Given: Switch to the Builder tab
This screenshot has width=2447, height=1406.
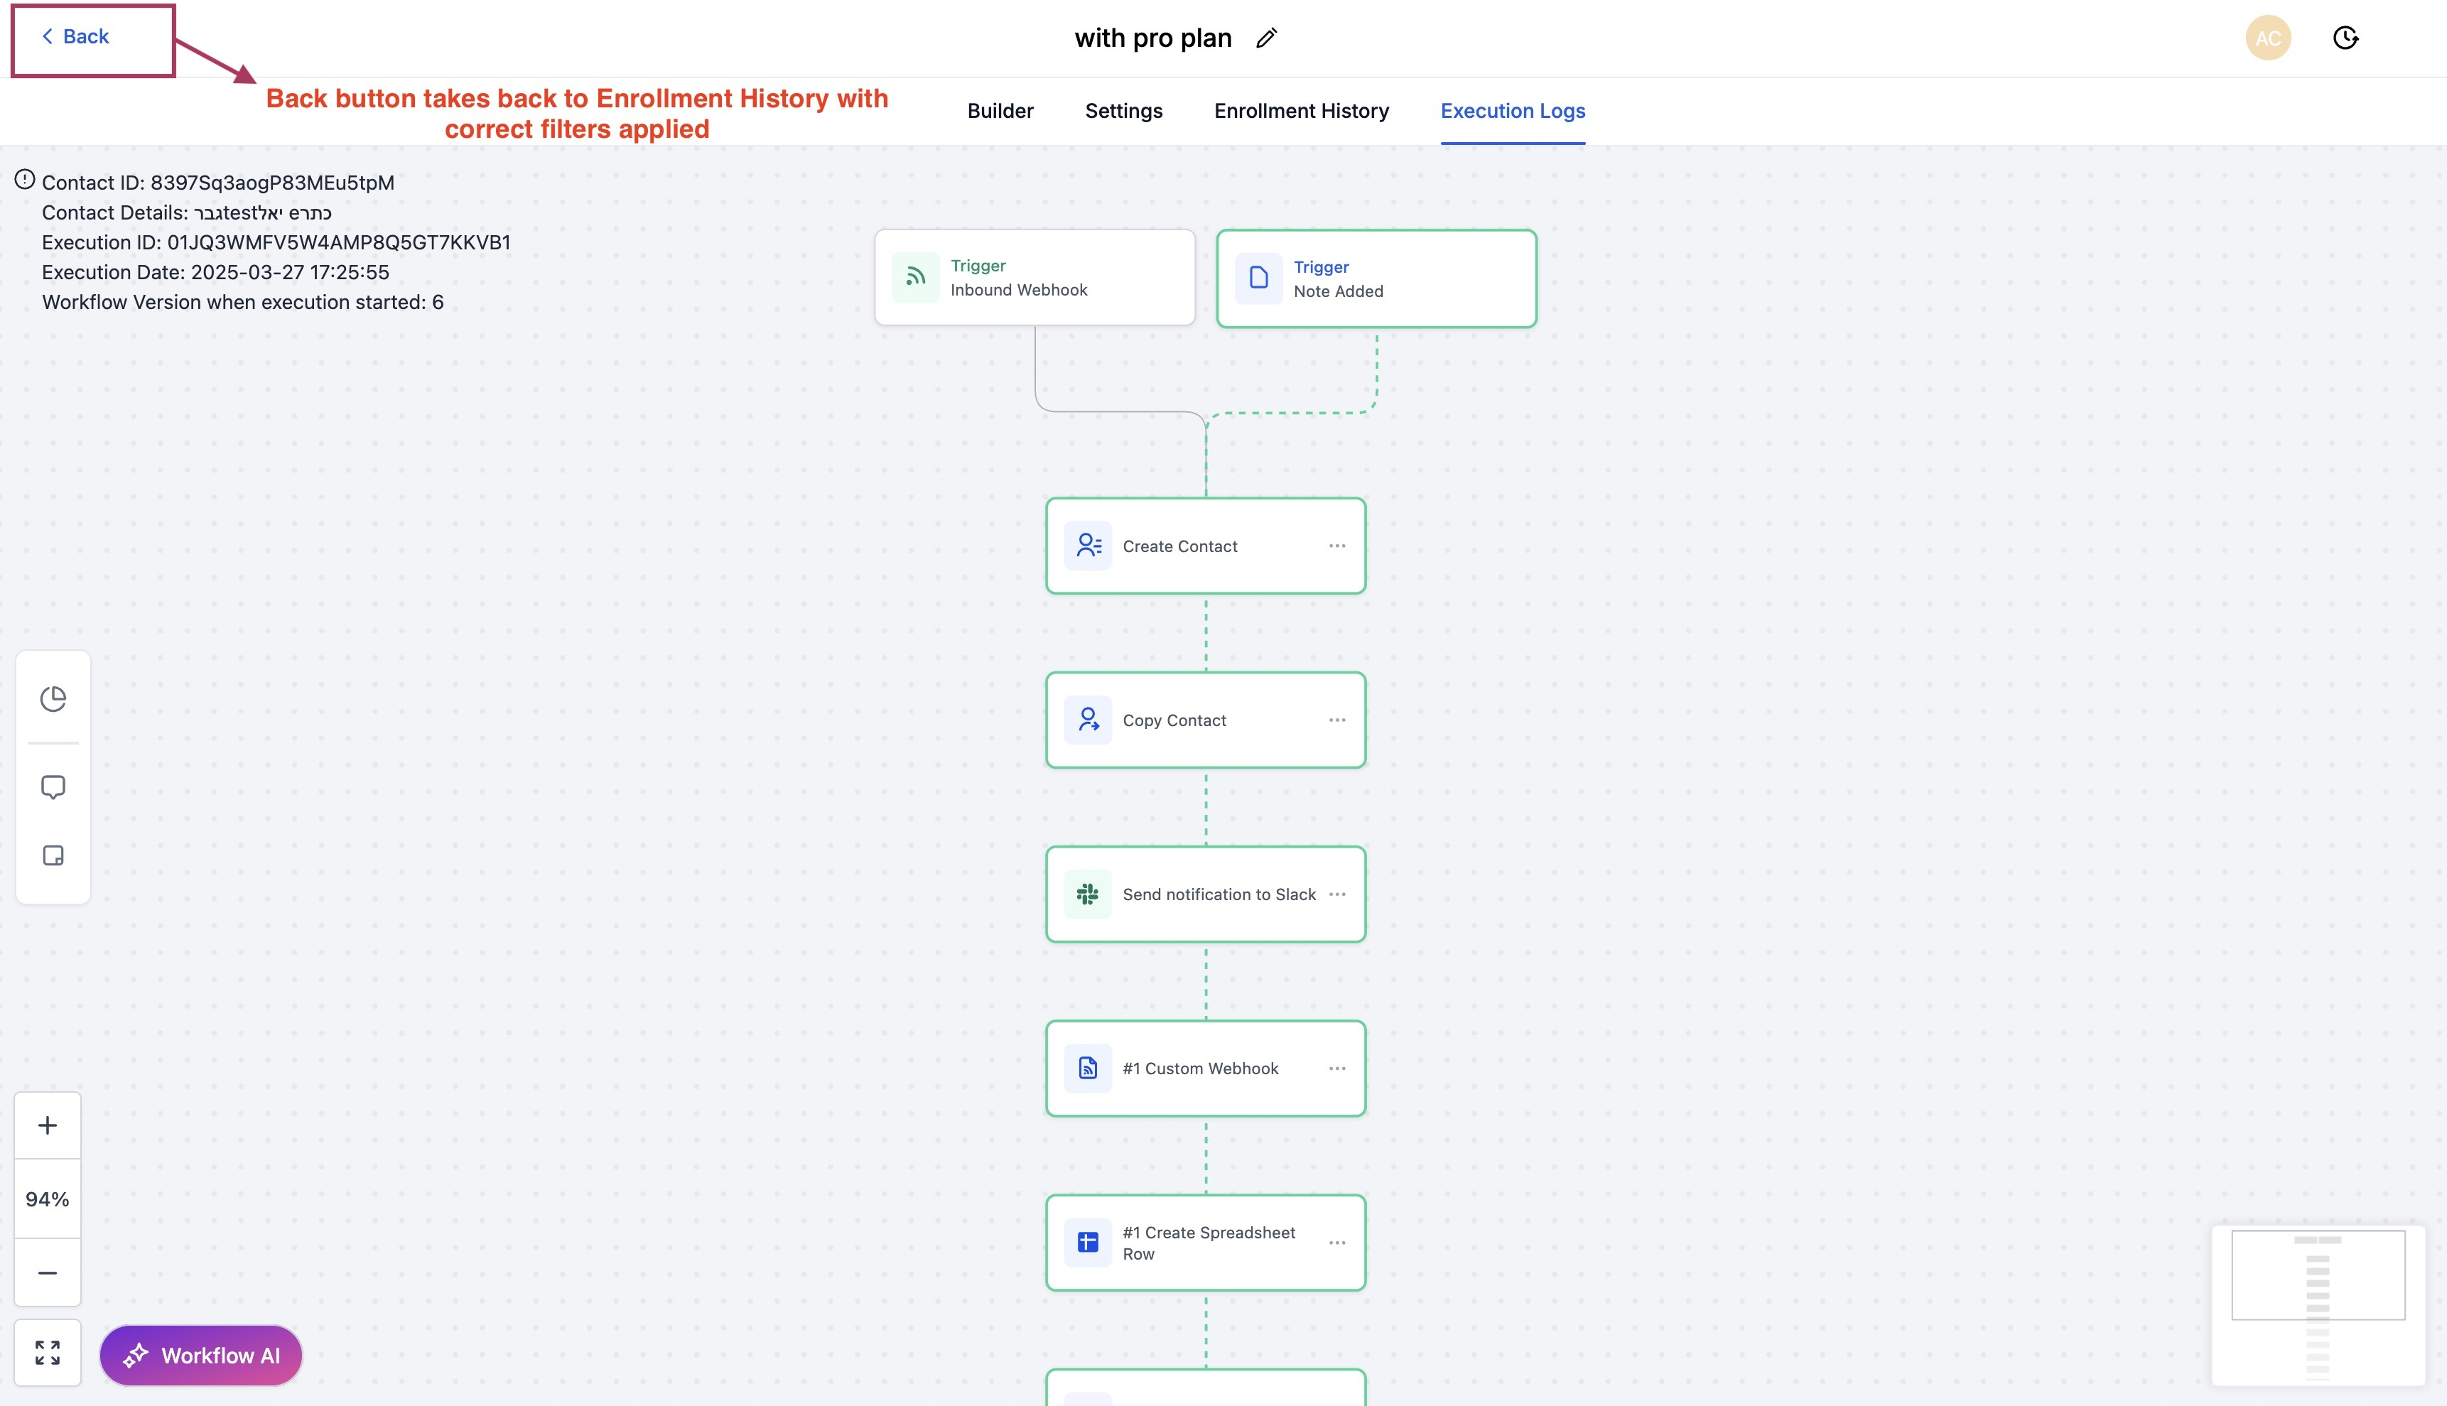Looking at the screenshot, I should coord(1000,111).
